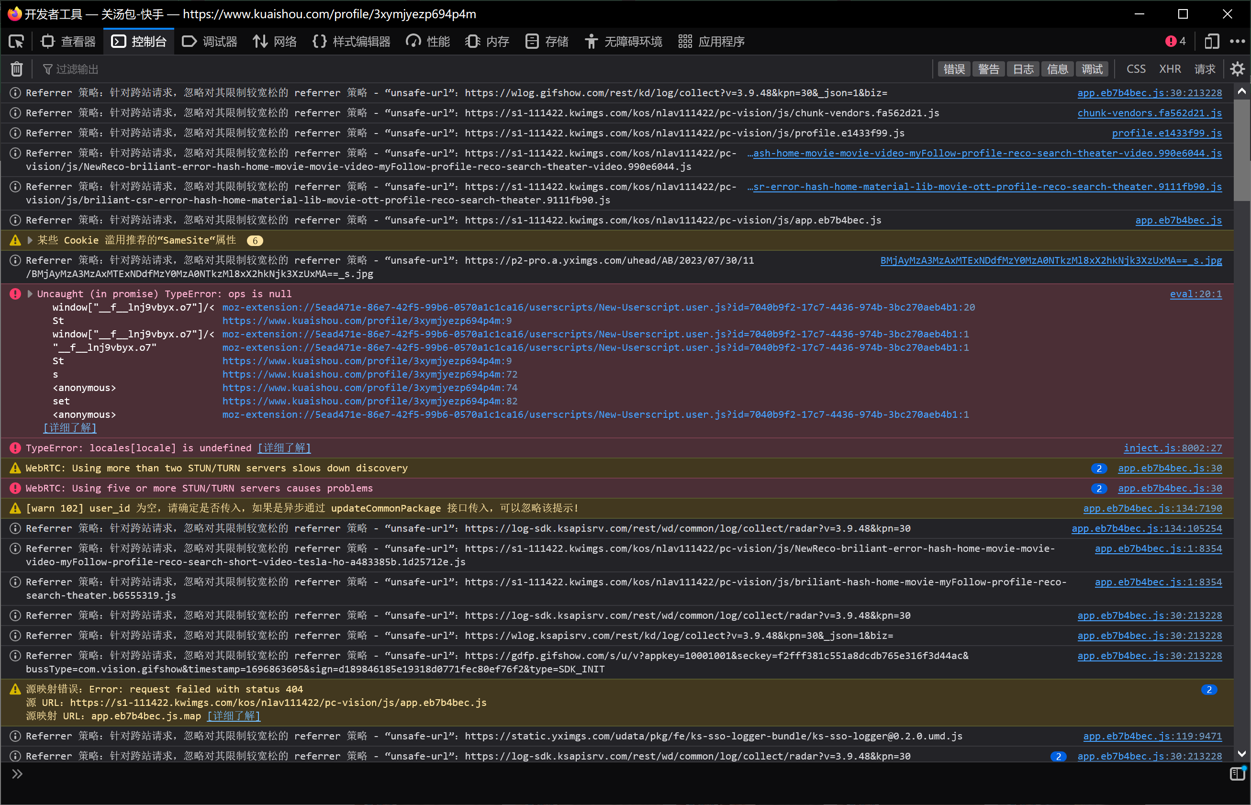This screenshot has width=1251, height=805.
Task: Open the 调试器 debugger tab
Action: click(x=210, y=41)
